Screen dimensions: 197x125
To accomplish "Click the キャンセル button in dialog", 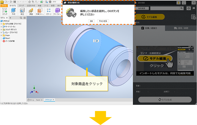I will click(x=102, y=21).
